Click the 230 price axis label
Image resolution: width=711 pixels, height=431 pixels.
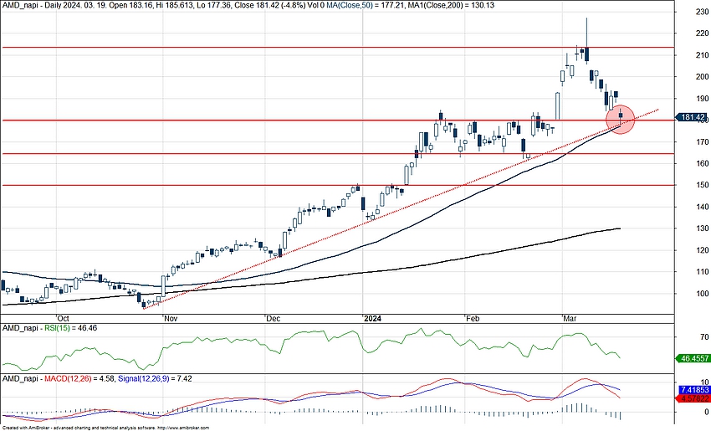click(702, 12)
